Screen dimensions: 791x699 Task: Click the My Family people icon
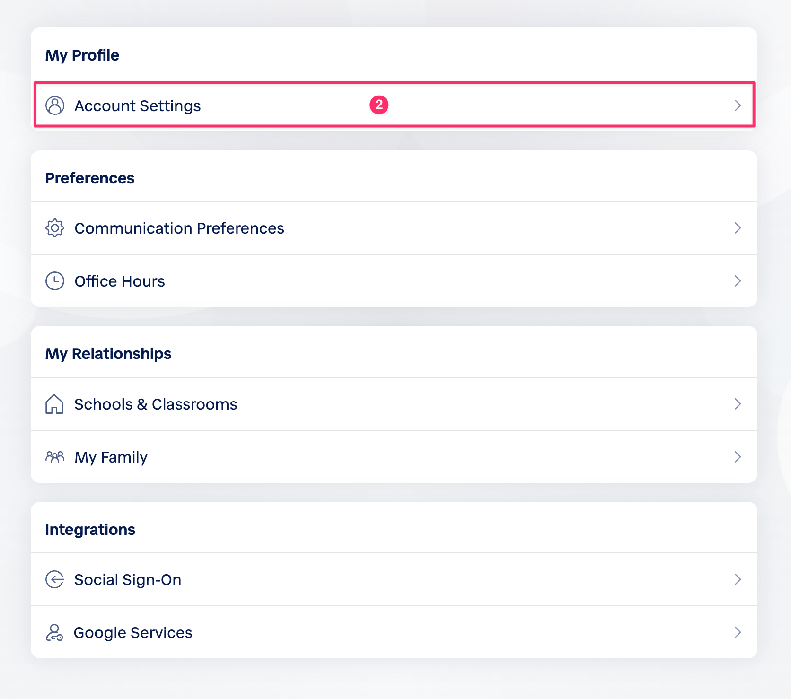point(55,457)
